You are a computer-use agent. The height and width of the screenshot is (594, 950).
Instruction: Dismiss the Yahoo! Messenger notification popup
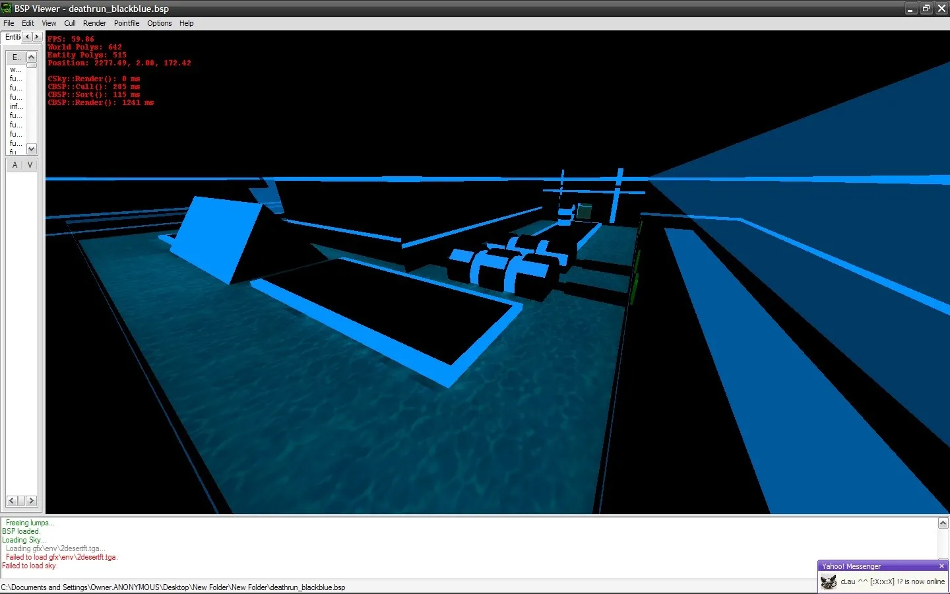pos(941,566)
